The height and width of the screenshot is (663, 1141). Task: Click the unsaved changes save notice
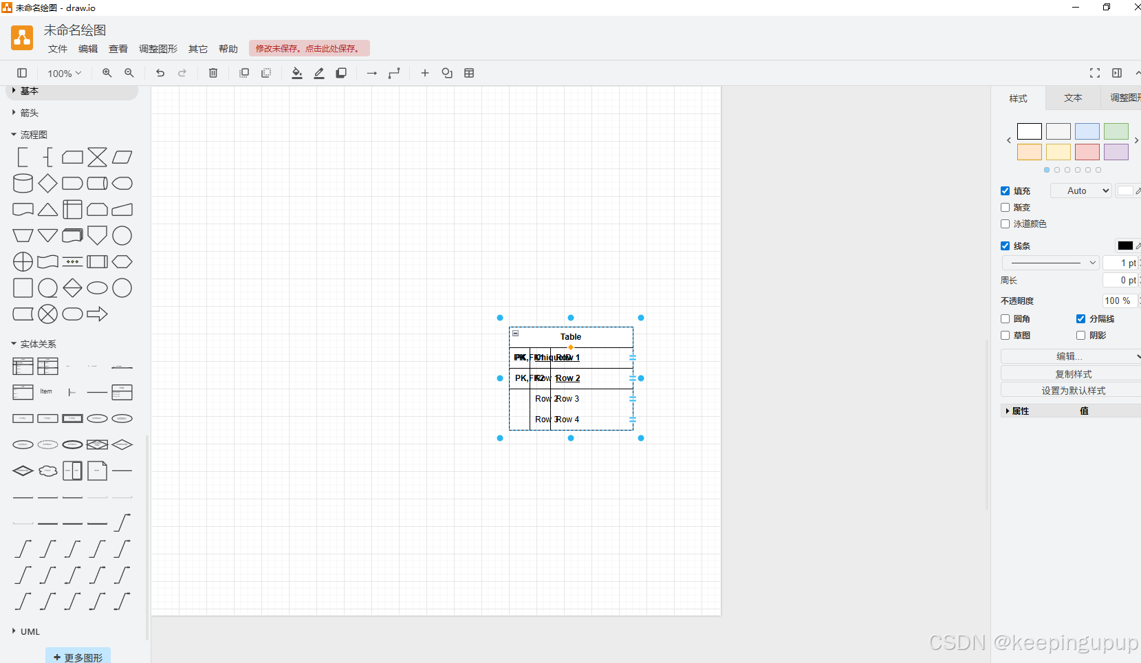tap(309, 48)
